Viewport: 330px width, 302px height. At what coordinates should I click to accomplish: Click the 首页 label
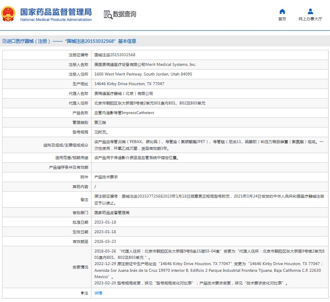tap(282, 19)
